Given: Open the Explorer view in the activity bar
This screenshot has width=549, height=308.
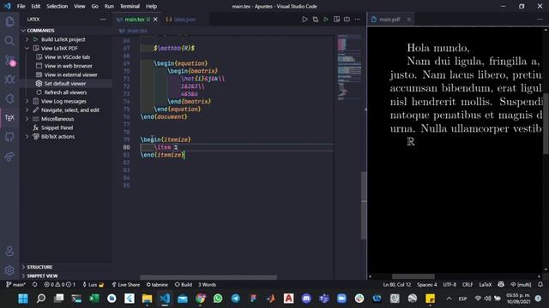Looking at the screenshot, I should point(9,22).
